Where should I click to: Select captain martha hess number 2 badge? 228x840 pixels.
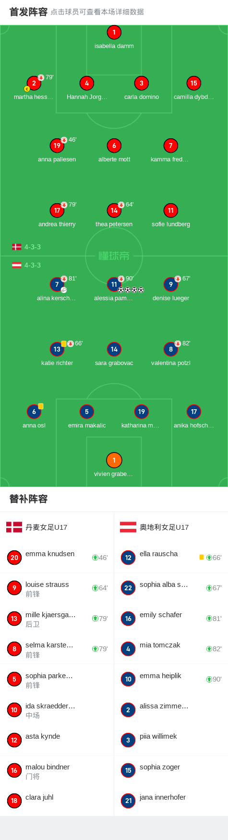34,83
